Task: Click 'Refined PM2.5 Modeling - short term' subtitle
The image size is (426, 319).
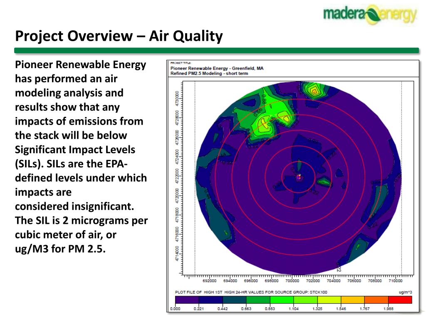Action: tap(209, 73)
